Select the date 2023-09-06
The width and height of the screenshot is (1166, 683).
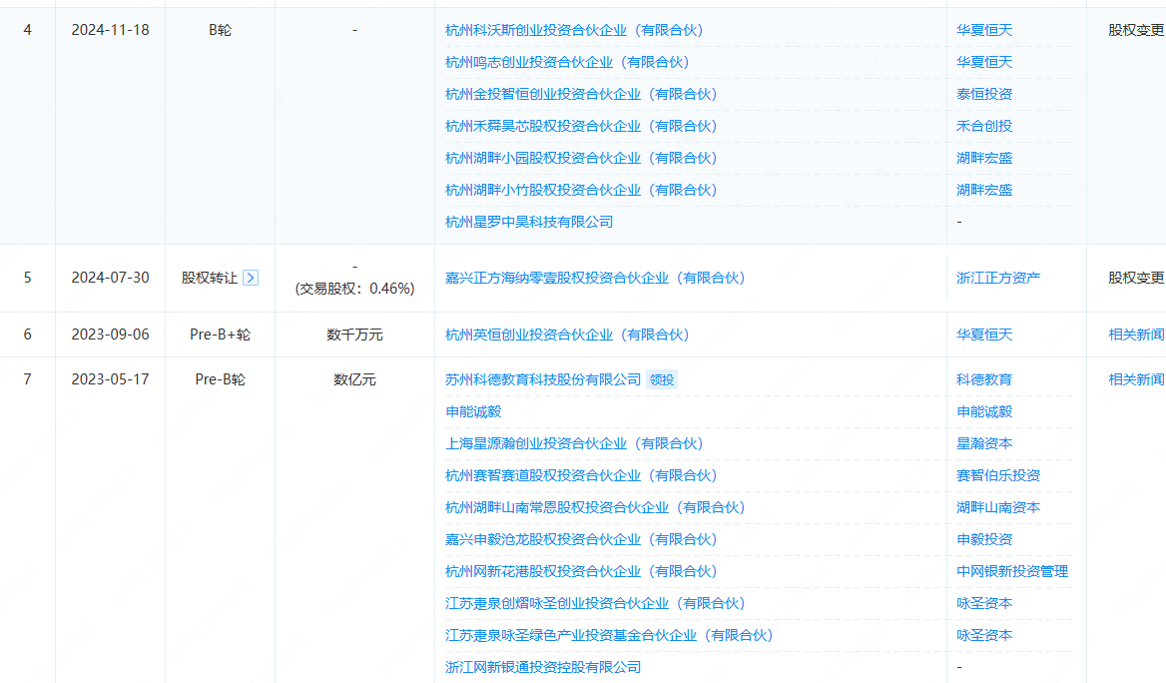point(110,335)
